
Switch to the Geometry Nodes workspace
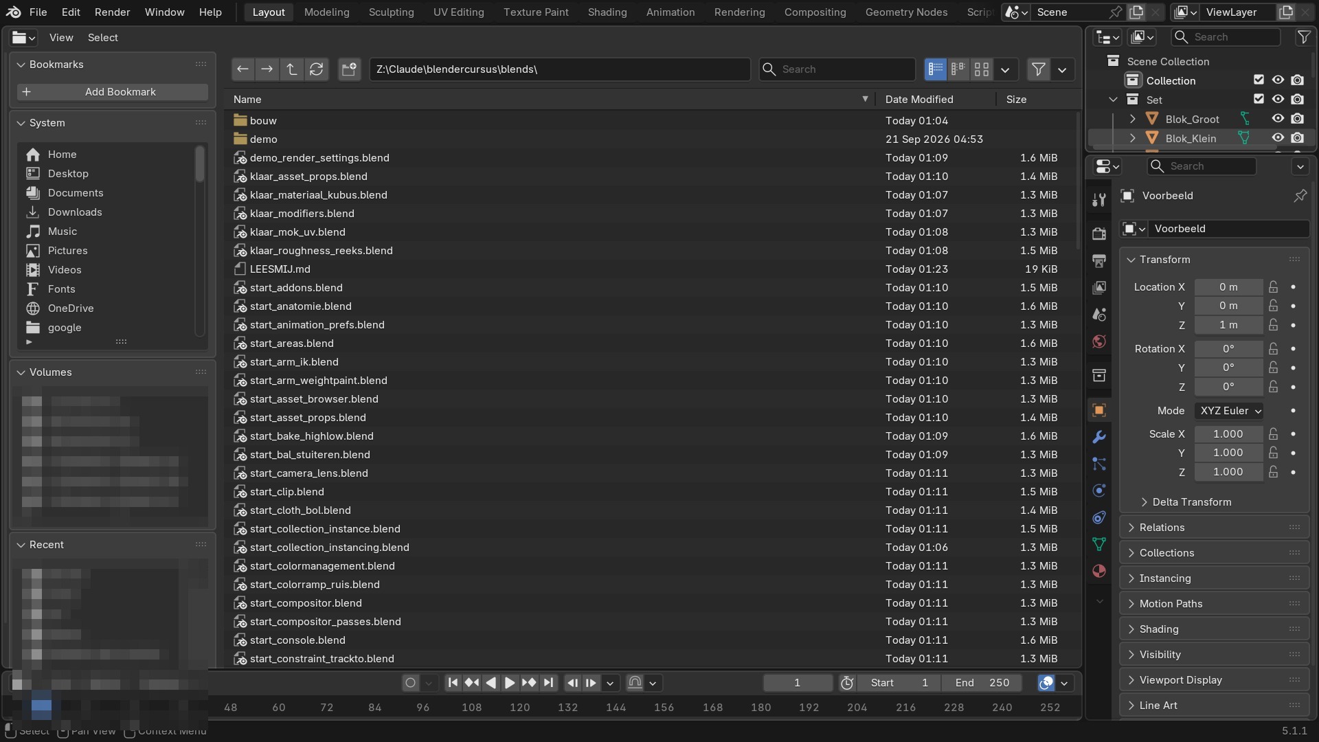coord(906,12)
